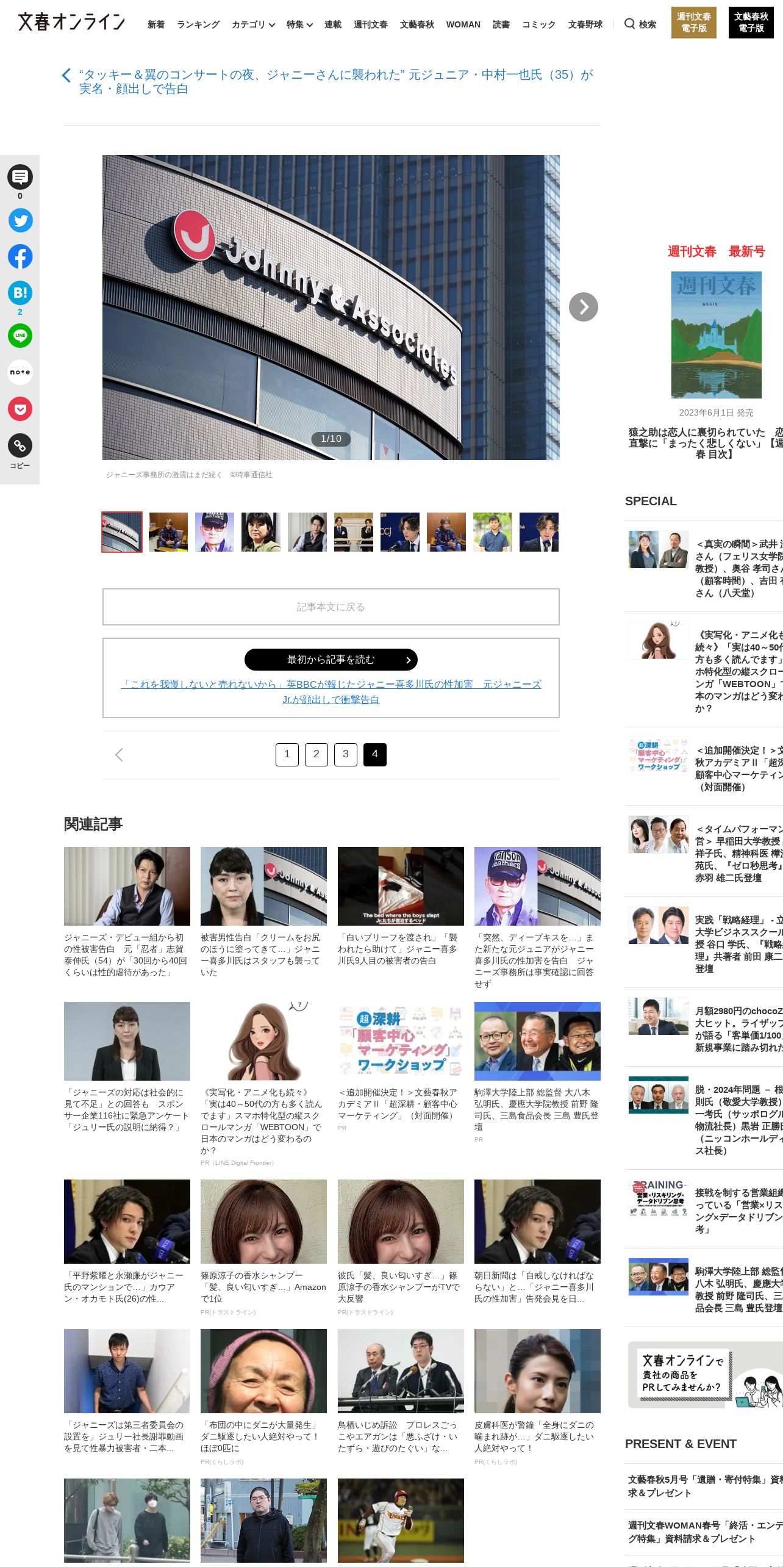This screenshot has width=783, height=1567.
Task: Share article on Facebook
Action: pos(20,256)
